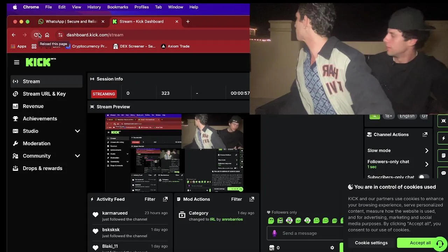
Task: Click the Send a message chat field
Action: pyautogui.click(x=306, y=233)
